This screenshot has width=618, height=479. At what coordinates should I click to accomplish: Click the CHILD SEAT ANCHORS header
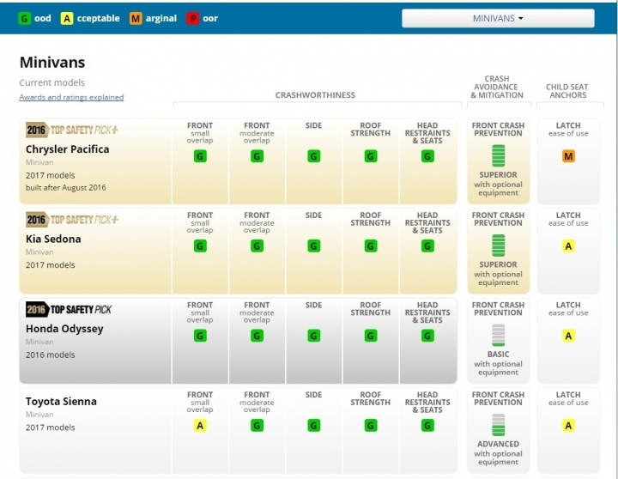pyautogui.click(x=567, y=91)
